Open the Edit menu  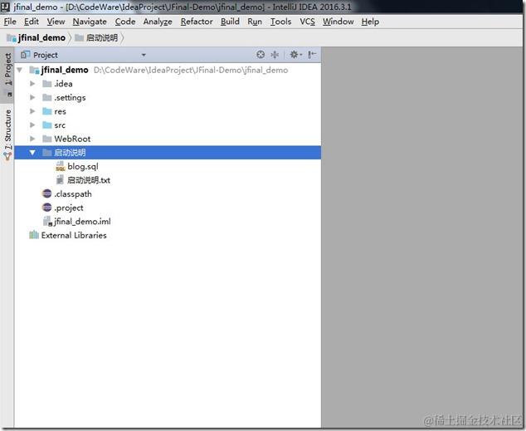tap(32, 22)
